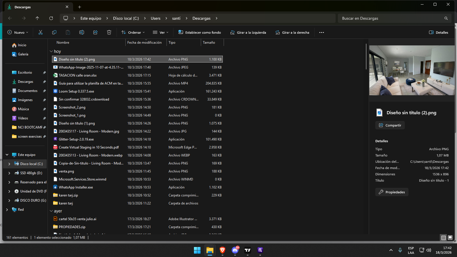457x257 pixels.
Task: Open a new File Explorer tab
Action: click(x=80, y=7)
